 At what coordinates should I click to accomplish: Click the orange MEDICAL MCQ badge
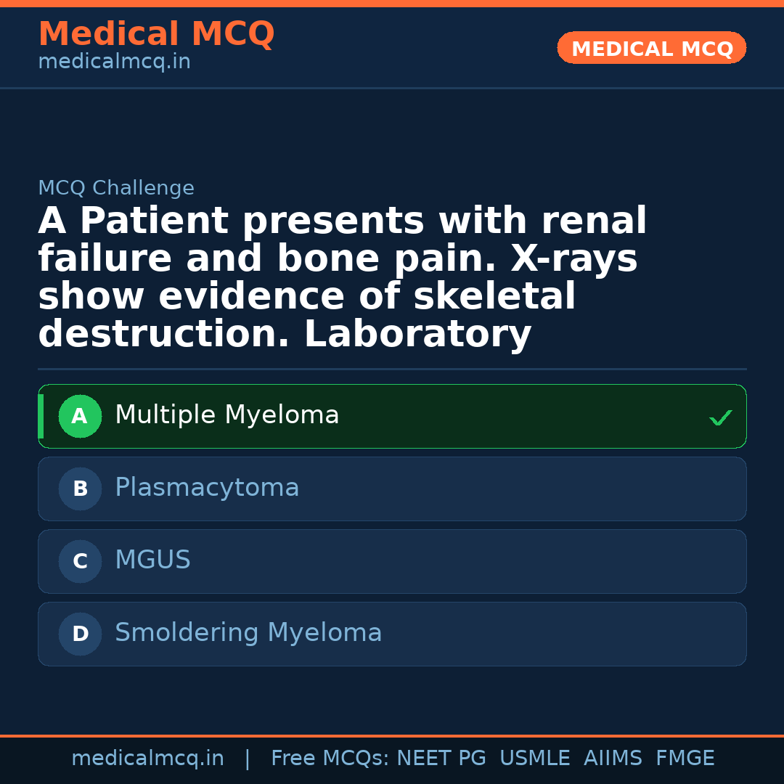[x=652, y=49]
